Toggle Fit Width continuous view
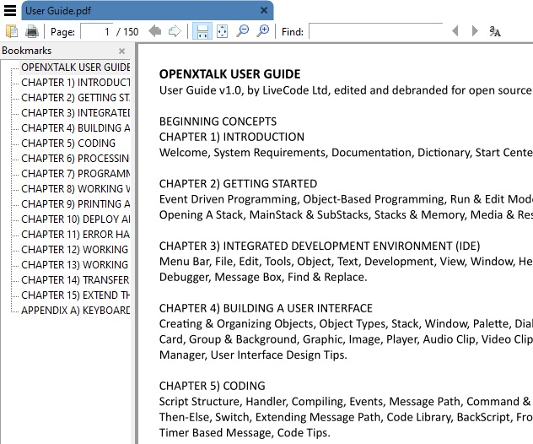The width and height of the screenshot is (533, 444). click(x=202, y=31)
